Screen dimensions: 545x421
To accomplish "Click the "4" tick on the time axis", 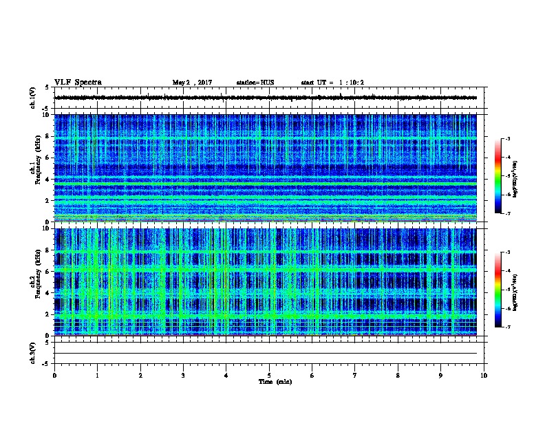I will [226, 376].
